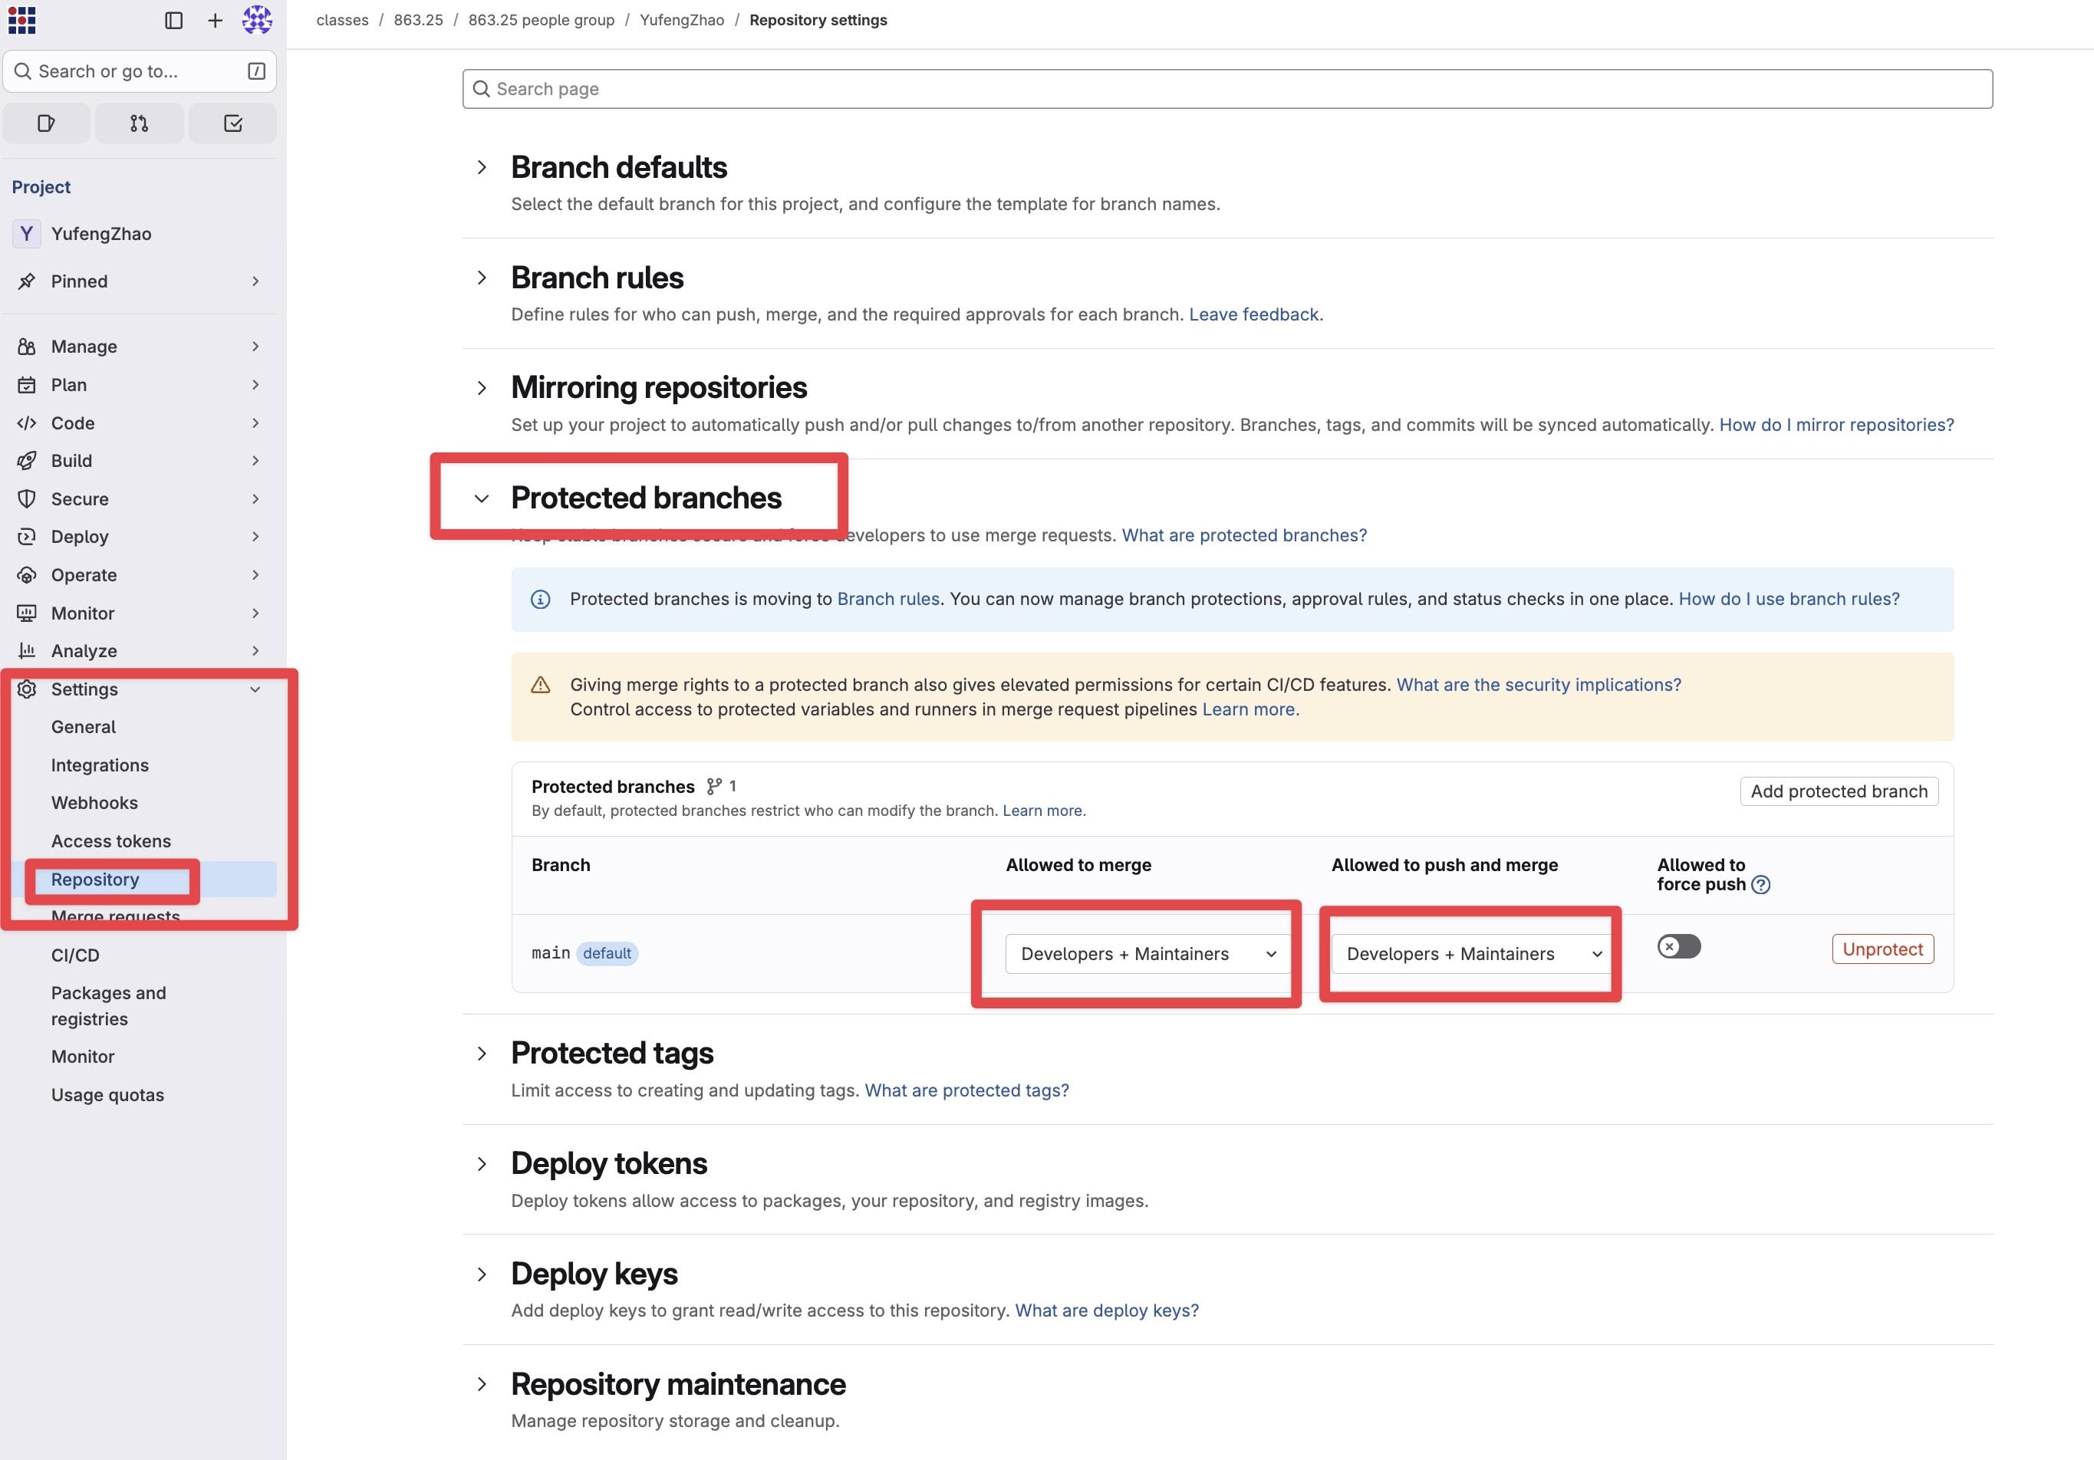Expand the Deploy tokens section
Viewport: 2094px width, 1460px height.
click(482, 1163)
